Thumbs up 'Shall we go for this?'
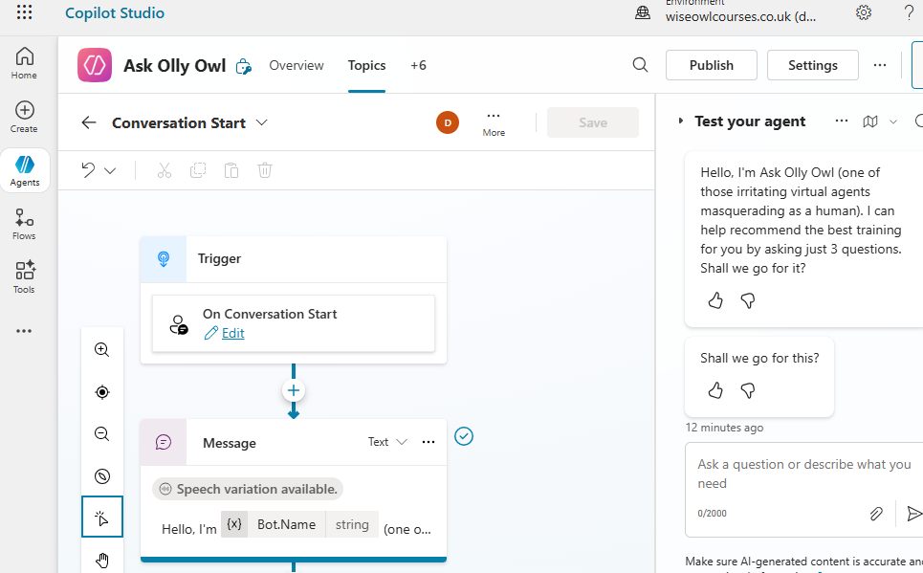This screenshot has width=923, height=573. tap(715, 390)
